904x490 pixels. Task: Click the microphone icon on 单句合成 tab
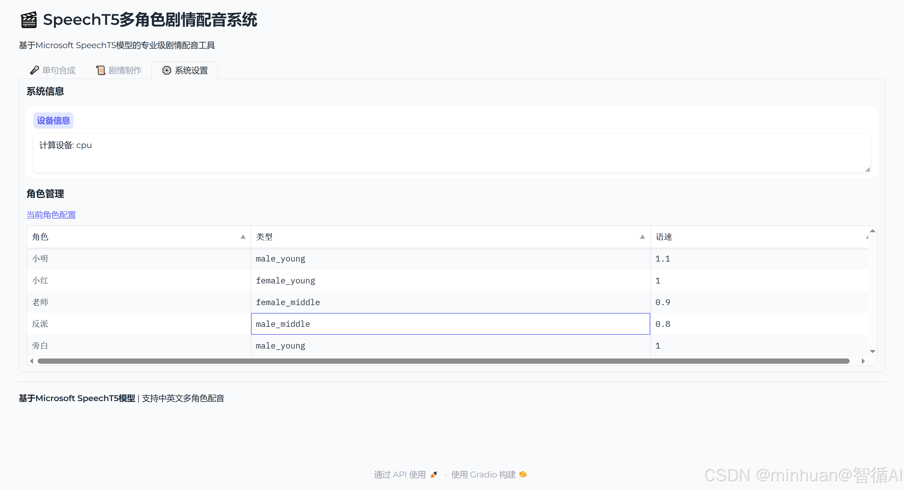point(34,70)
